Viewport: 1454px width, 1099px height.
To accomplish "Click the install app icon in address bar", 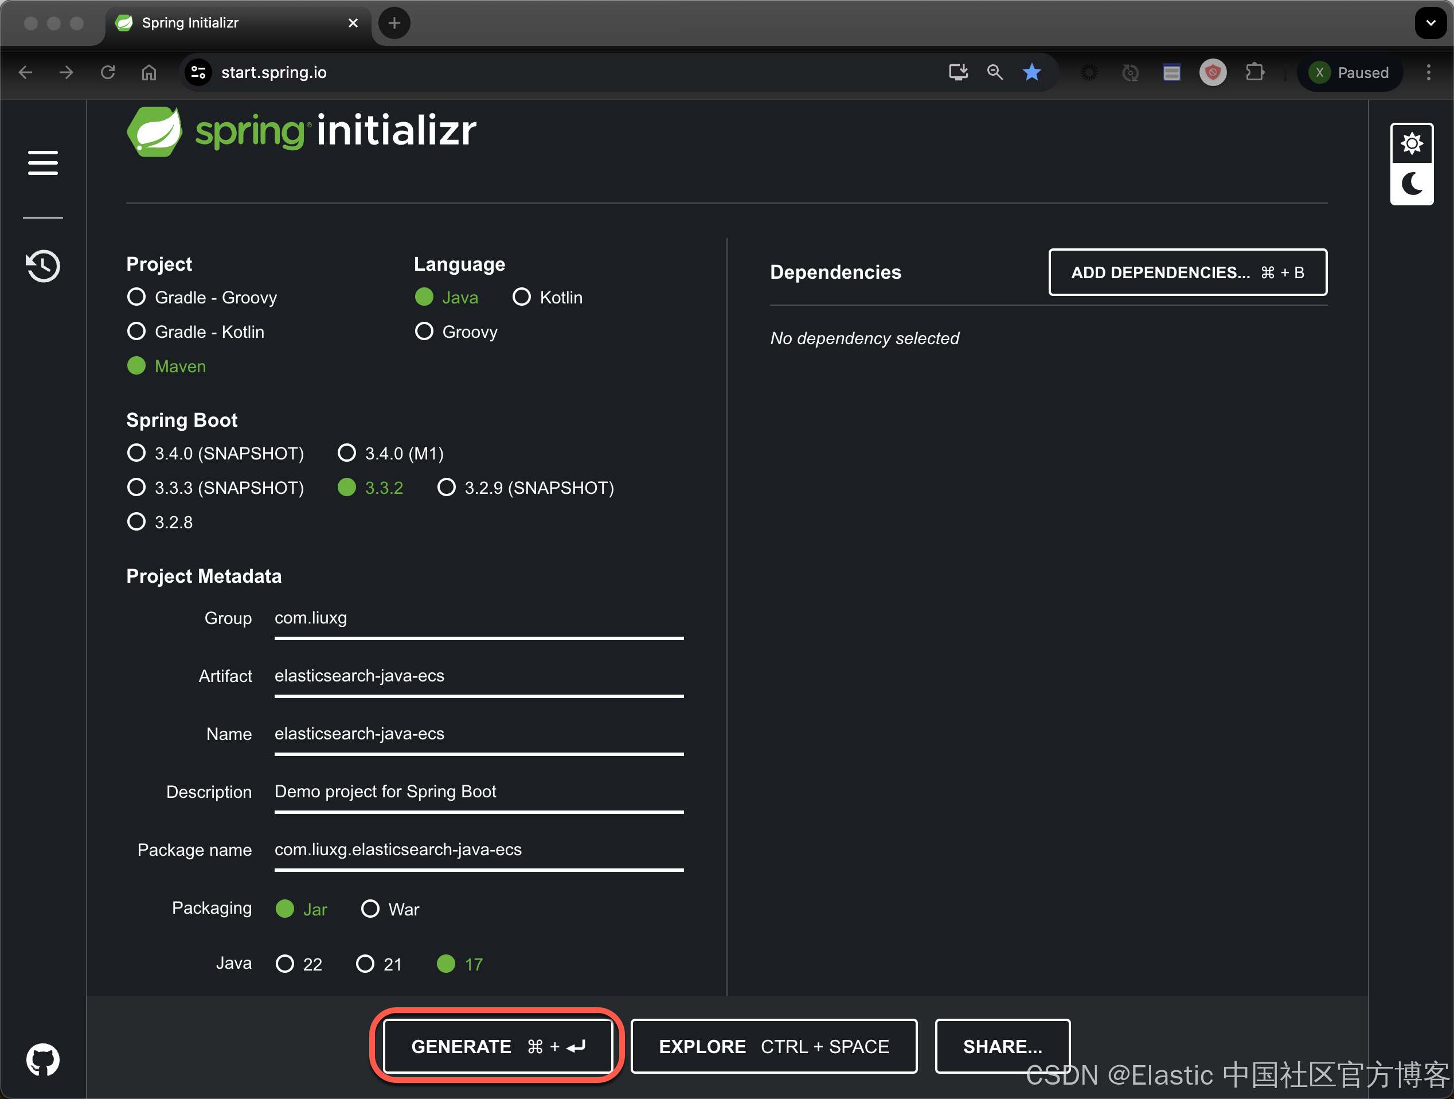I will [x=957, y=72].
